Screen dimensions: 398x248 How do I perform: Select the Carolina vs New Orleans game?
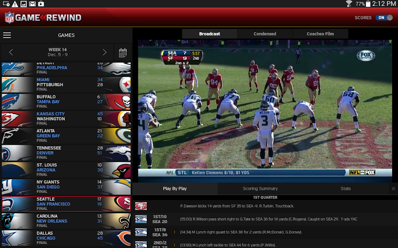(x=66, y=221)
